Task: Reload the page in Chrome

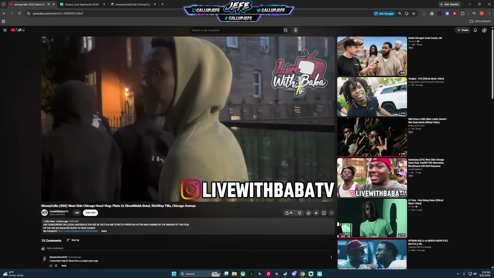Action: [x=19, y=14]
